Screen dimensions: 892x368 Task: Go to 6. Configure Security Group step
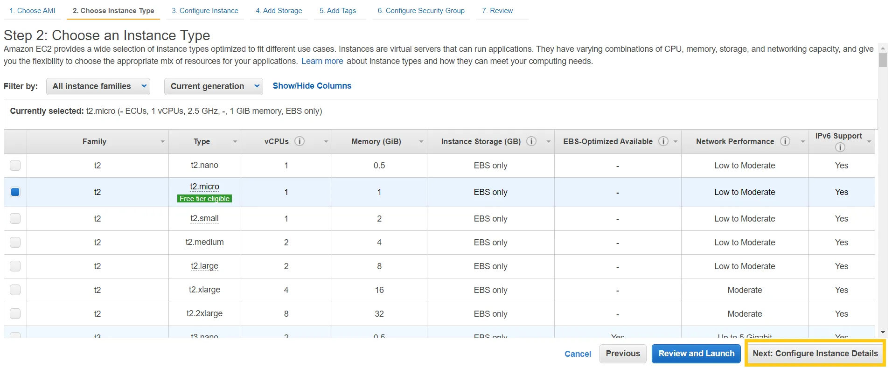(x=421, y=10)
